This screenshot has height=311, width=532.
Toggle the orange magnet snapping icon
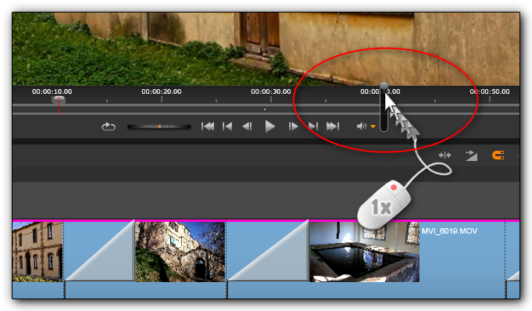tap(498, 155)
